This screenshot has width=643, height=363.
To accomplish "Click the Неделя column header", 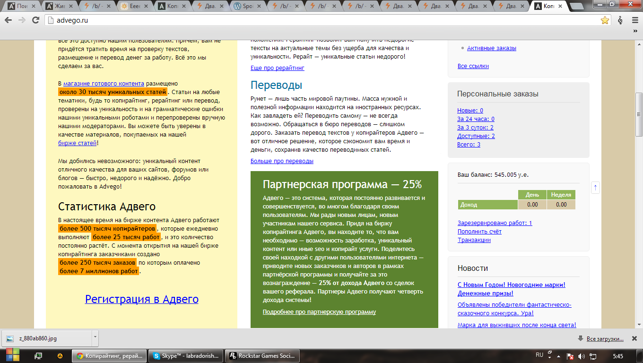I will [561, 195].
